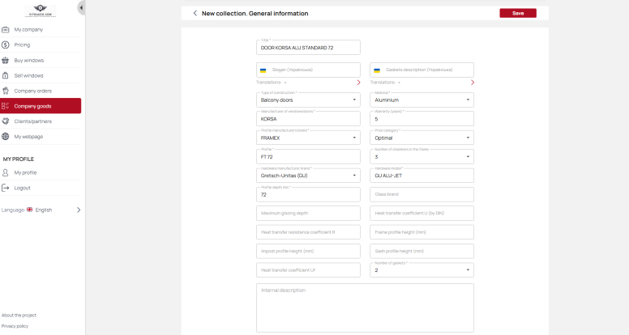Viewport: 629px width, 335px height.
Task: Click the Vitrager logo at top of sidebar
Action: pyautogui.click(x=40, y=11)
